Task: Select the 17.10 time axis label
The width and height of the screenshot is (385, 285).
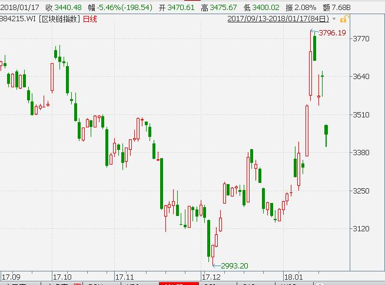Action: (62, 276)
